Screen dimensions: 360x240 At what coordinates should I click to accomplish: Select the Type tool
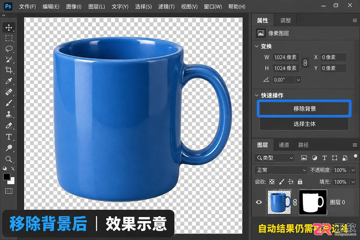9,137
